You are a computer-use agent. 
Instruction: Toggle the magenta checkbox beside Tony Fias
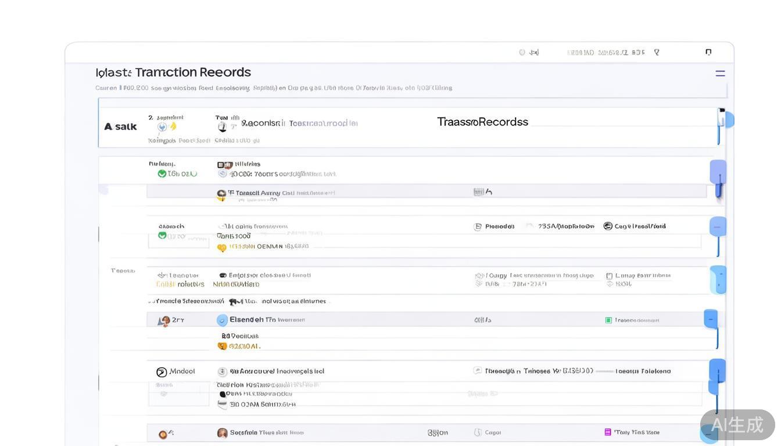click(x=608, y=432)
